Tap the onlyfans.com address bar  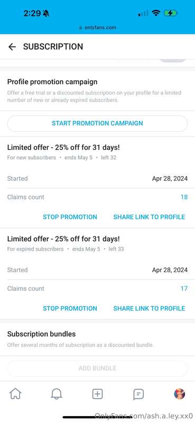(x=97, y=27)
